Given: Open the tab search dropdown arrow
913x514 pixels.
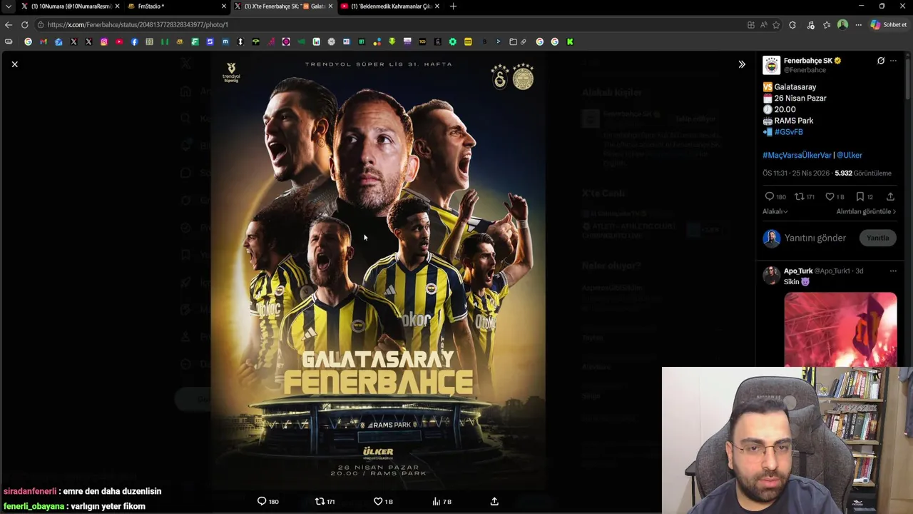Looking at the screenshot, I should coord(8,6).
